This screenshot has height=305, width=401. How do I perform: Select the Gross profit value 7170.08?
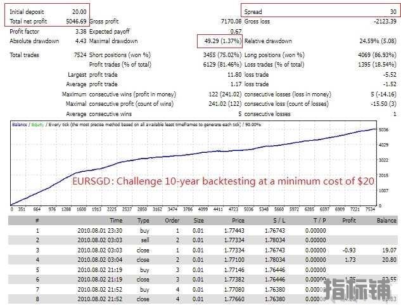(x=231, y=22)
